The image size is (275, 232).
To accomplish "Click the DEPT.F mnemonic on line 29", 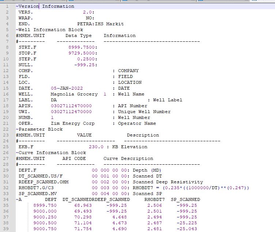I will pyautogui.click(x=27, y=170).
